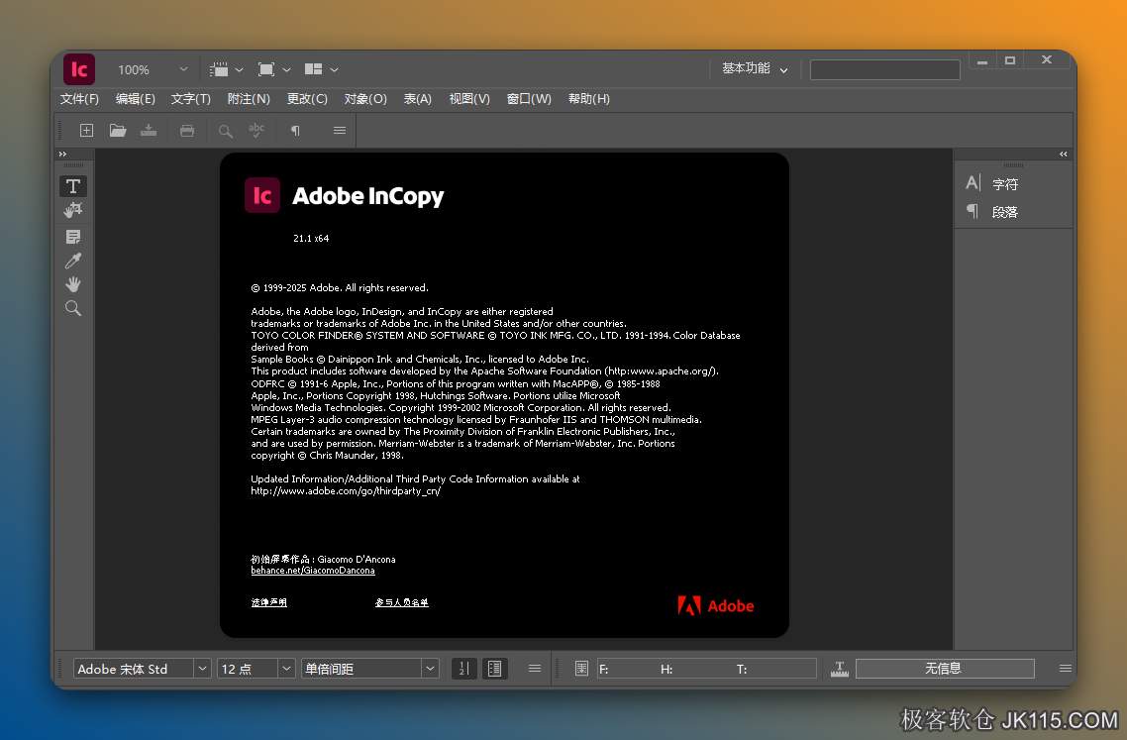Close the InCopy window

click(1047, 59)
